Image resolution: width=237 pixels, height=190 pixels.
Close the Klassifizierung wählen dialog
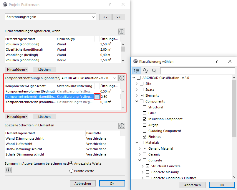(x=230, y=61)
